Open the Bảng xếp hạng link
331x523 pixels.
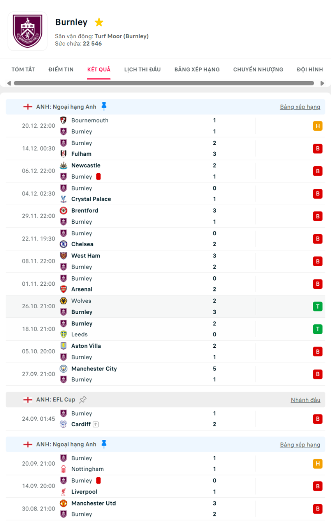[x=300, y=106]
